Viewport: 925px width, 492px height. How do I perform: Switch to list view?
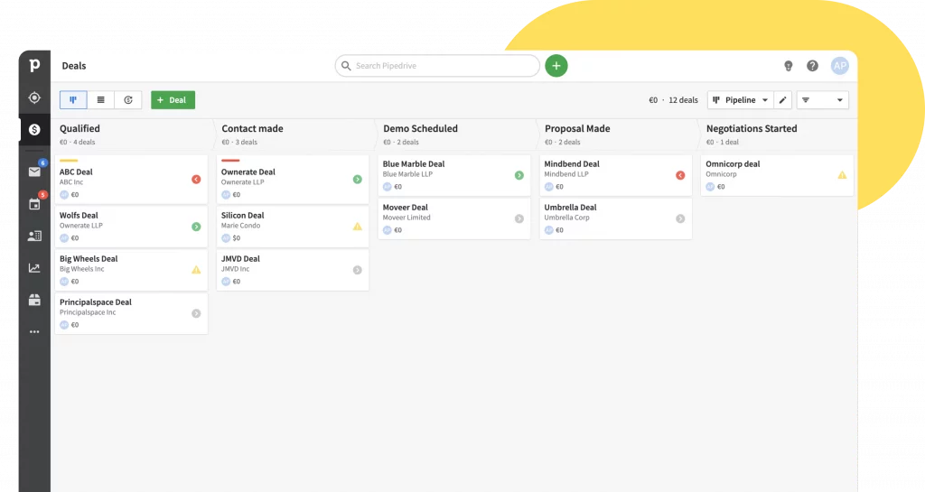pos(101,99)
